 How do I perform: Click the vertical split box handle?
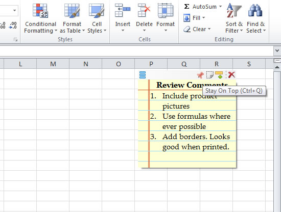point(277,61)
